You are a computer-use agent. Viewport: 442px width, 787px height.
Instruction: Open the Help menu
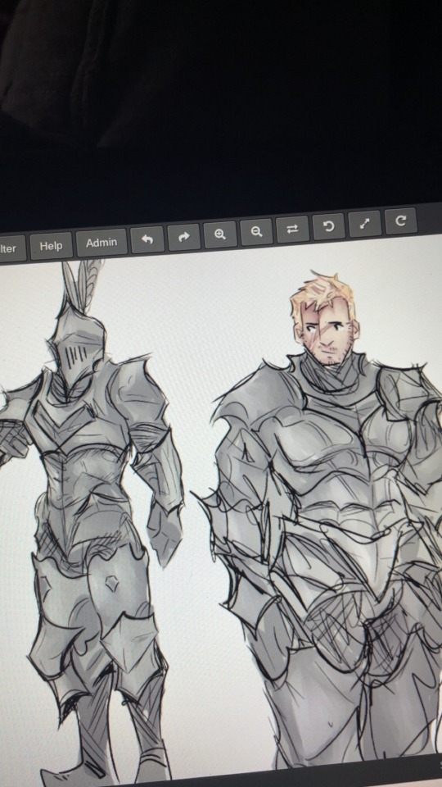51,245
